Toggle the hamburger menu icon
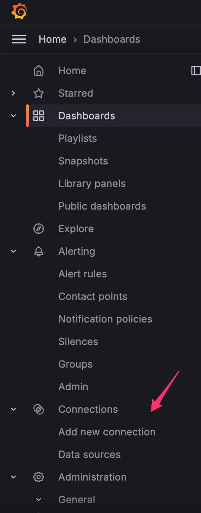 coord(19,39)
